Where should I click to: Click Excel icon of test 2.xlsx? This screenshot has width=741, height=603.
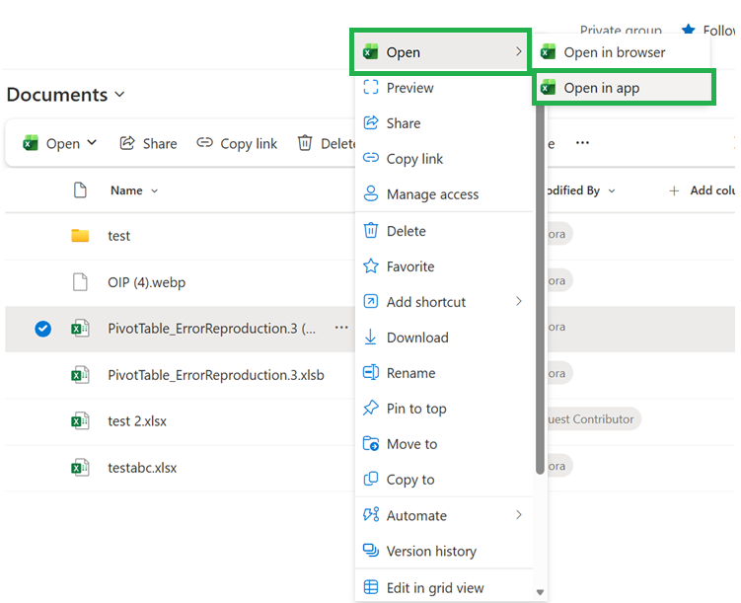tap(80, 420)
